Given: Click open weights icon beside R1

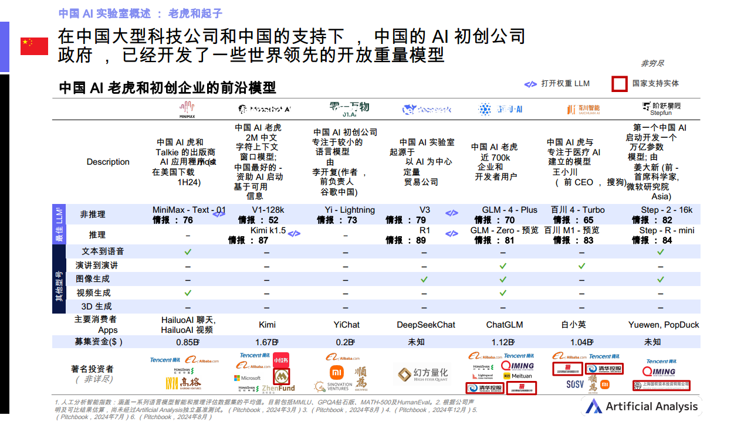Looking at the screenshot, I should 451,233.
